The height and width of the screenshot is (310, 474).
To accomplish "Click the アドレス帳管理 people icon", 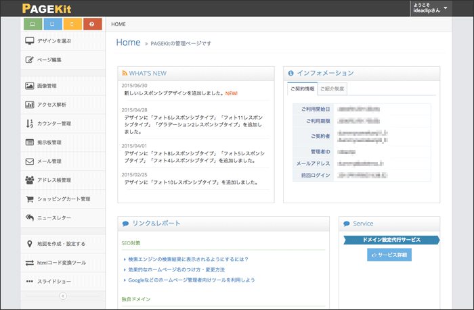I will [29, 180].
